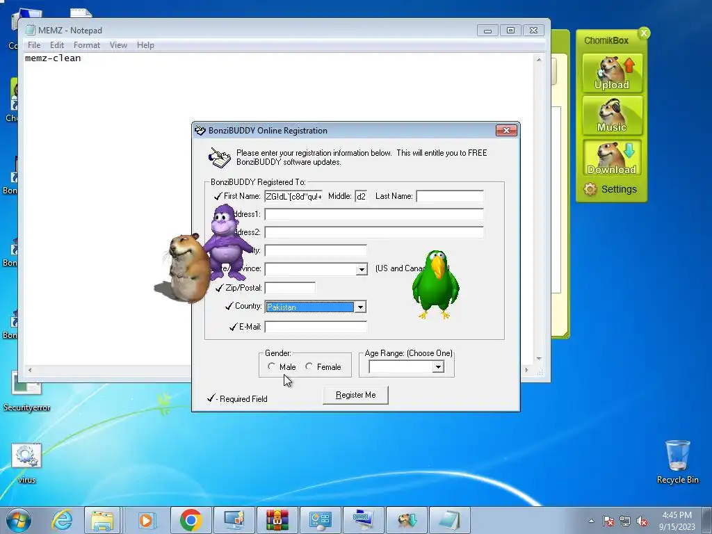Open the Windows Start menu

tap(19, 520)
